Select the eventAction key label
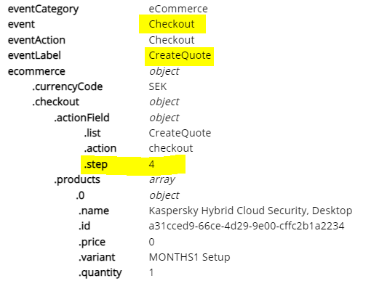 click(36, 40)
